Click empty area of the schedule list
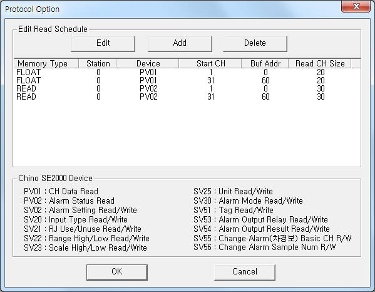The width and height of the screenshot is (375, 292). point(187,134)
